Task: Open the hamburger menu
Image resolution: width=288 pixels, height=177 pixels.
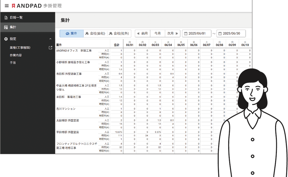Action: point(6,6)
